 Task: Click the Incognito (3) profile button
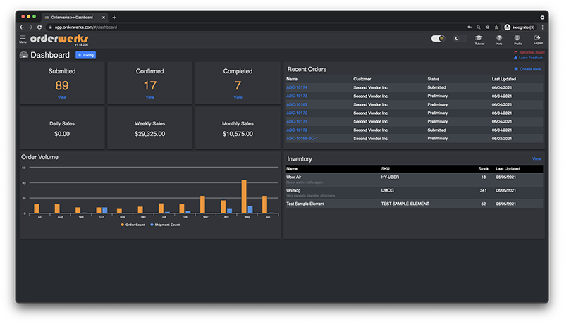point(520,27)
